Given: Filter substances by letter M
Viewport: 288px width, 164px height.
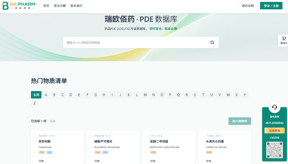Looking at the screenshot, I should point(145,95).
